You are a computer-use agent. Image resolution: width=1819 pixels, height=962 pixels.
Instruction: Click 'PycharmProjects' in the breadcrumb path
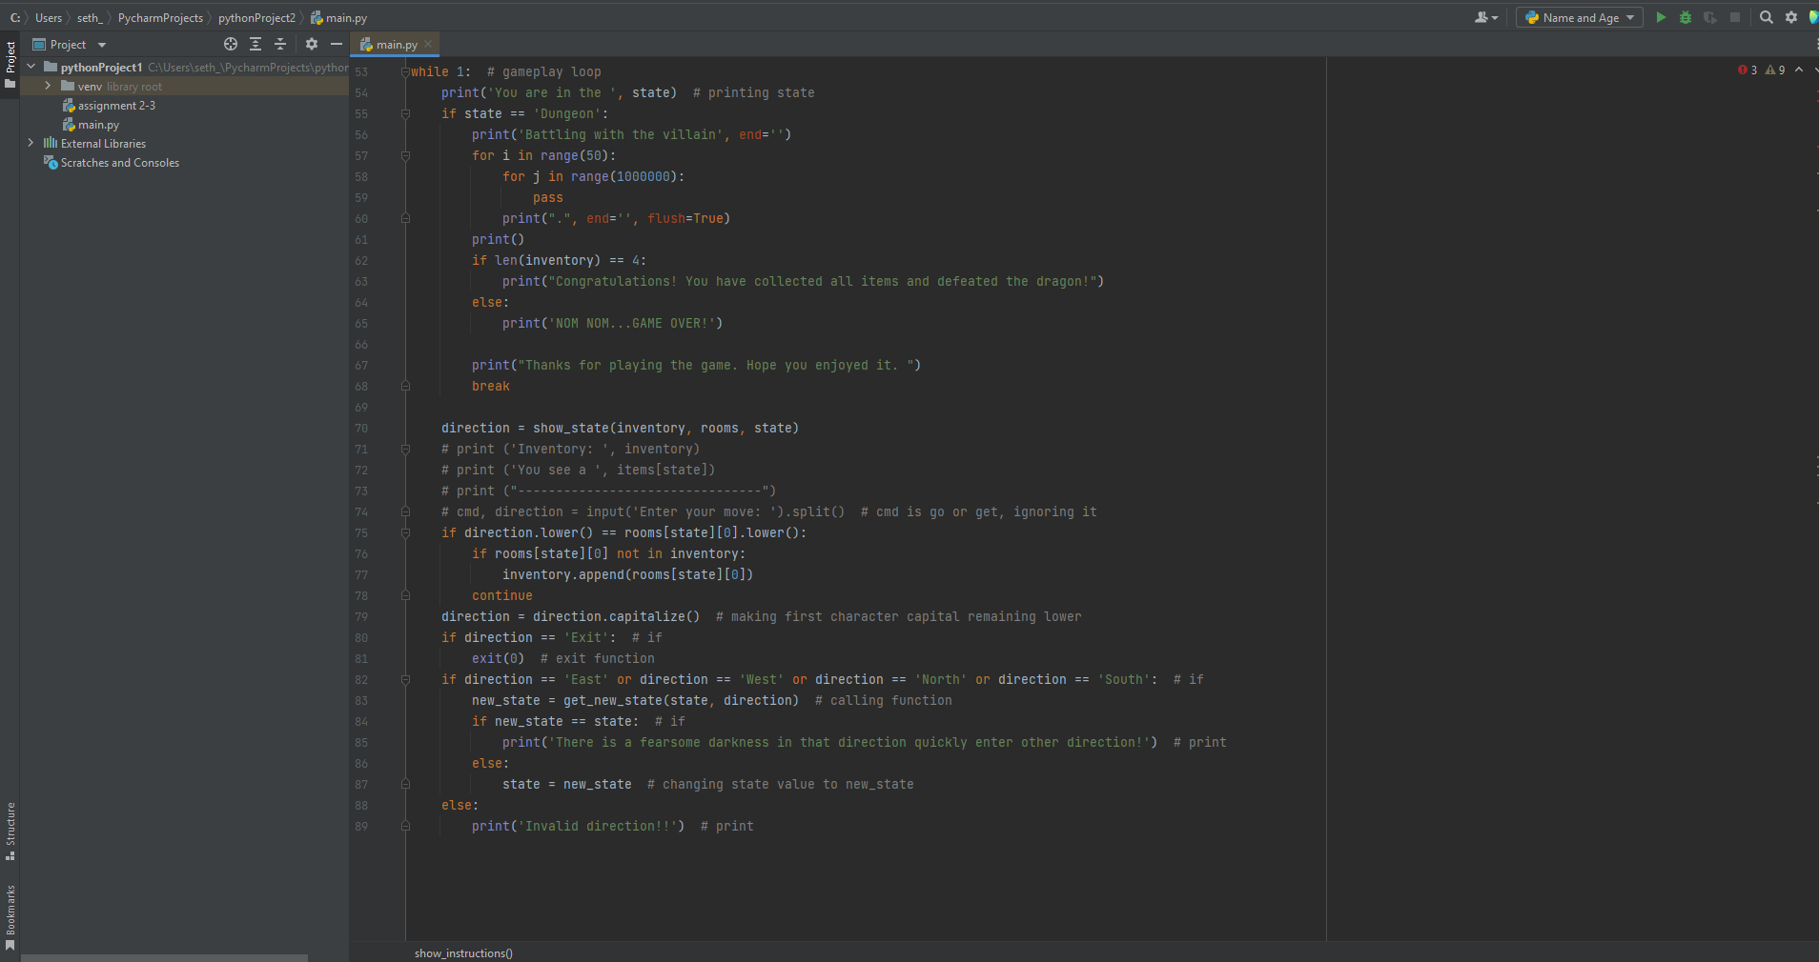coord(162,17)
